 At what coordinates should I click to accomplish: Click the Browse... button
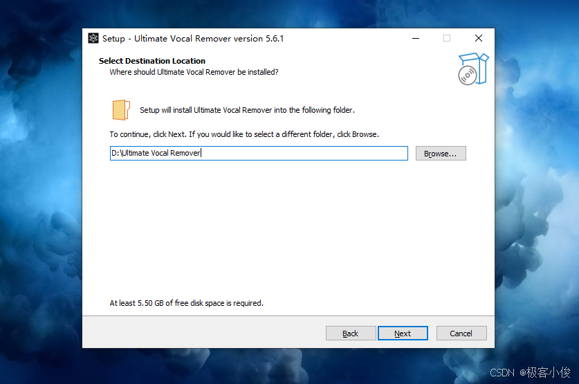[441, 153]
